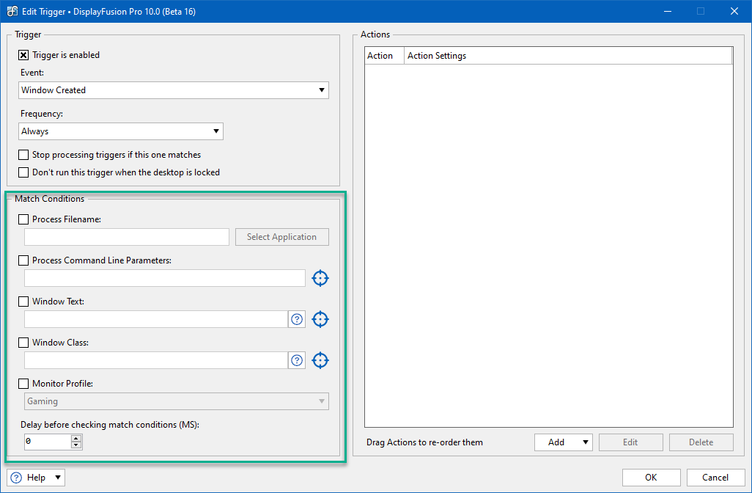The height and width of the screenshot is (493, 752).
Task: Tick the Monitor Profile checkbox
Action: point(23,384)
